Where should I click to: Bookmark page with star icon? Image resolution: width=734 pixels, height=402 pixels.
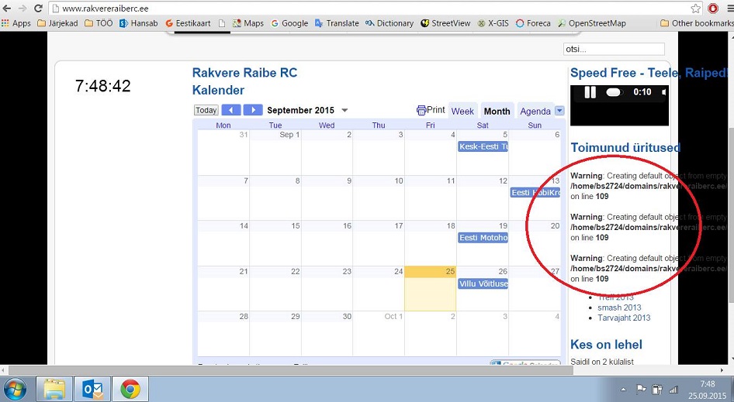(x=696, y=9)
